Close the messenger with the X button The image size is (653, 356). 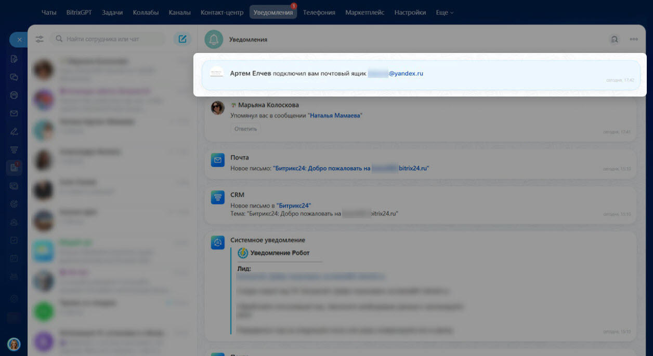pos(19,39)
